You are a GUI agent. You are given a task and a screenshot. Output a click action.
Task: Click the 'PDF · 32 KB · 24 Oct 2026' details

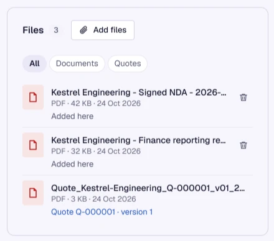coord(96,151)
